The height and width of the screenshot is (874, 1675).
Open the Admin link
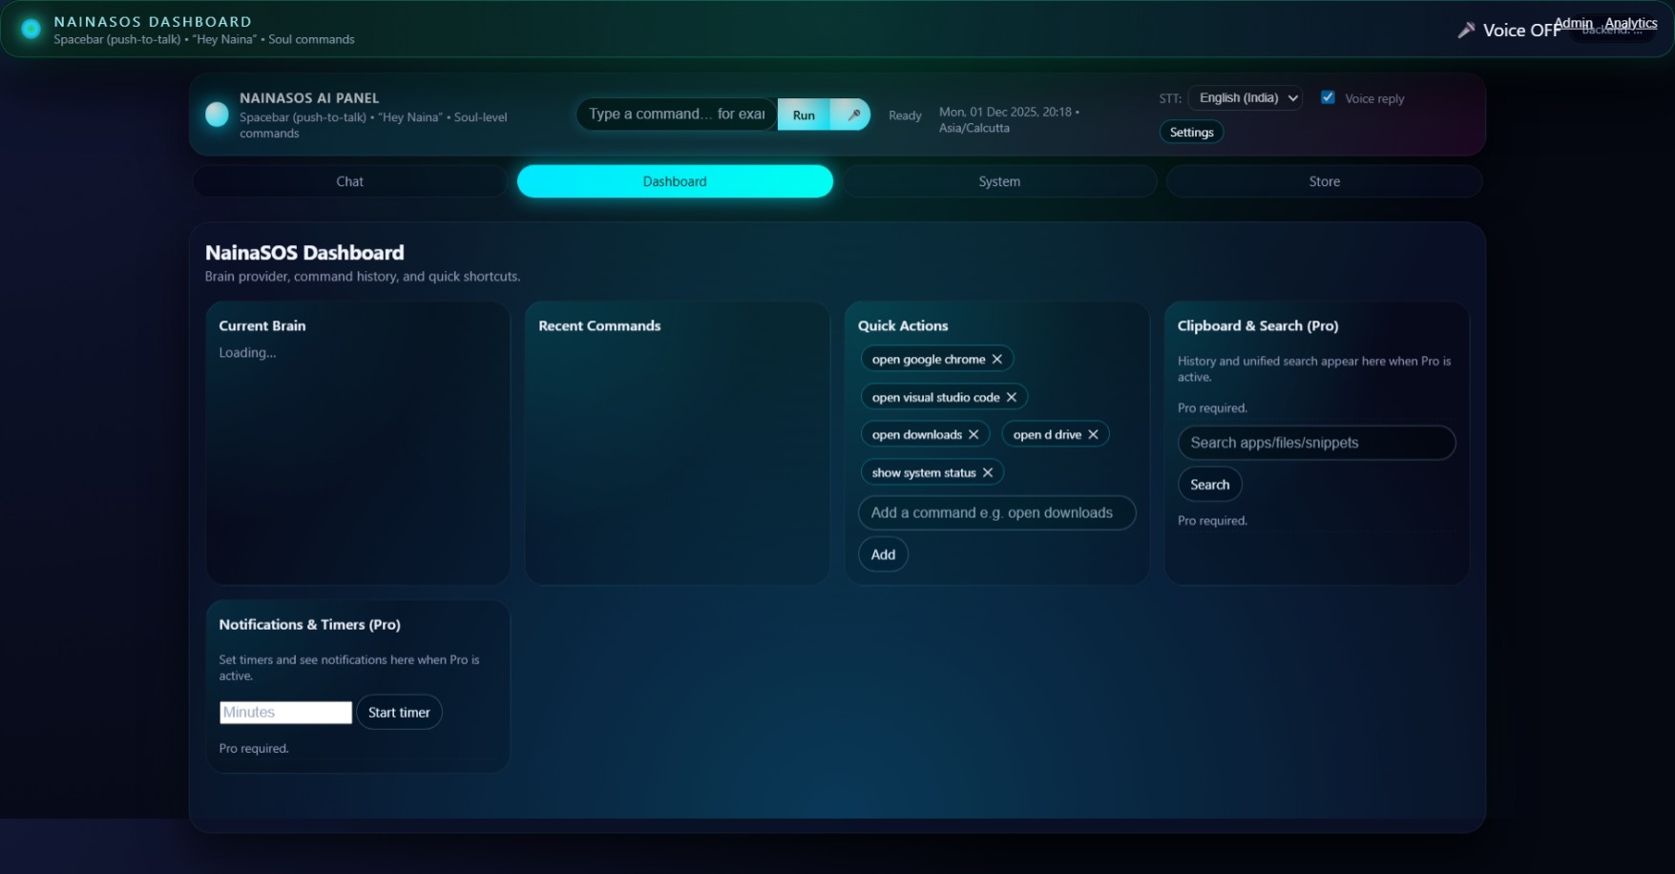[x=1573, y=23]
